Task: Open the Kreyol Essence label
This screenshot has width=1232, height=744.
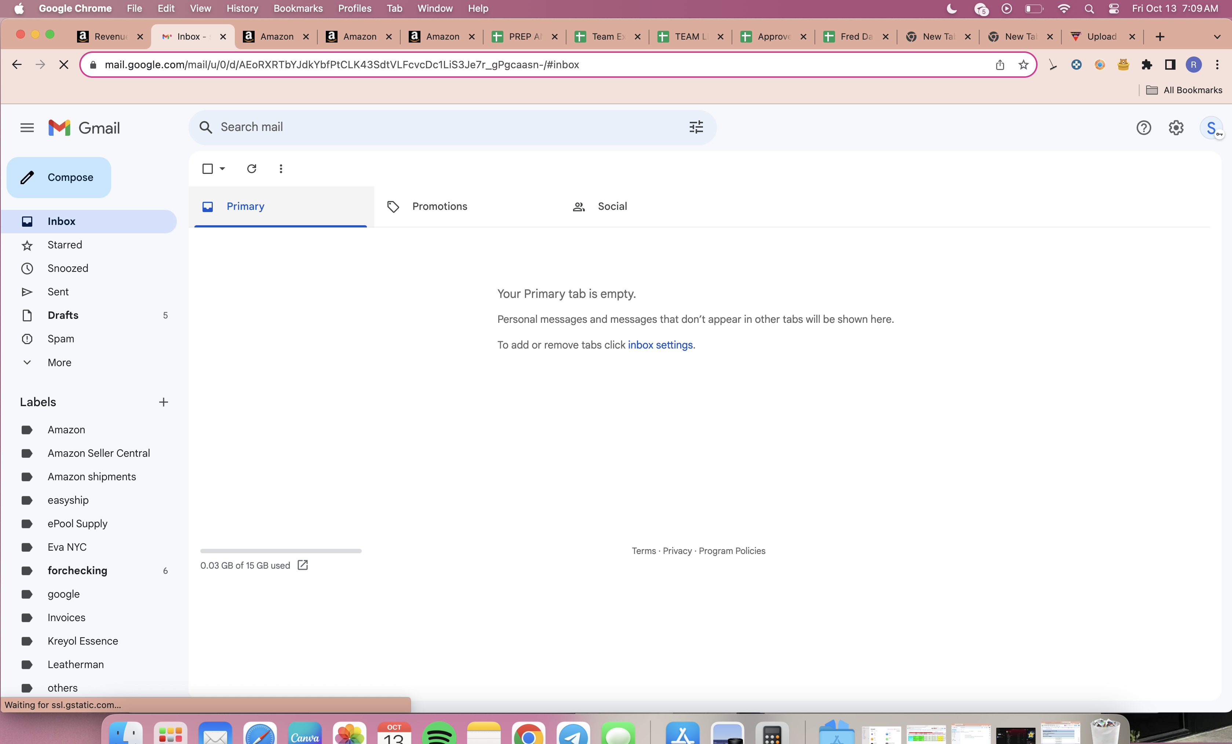Action: click(83, 641)
